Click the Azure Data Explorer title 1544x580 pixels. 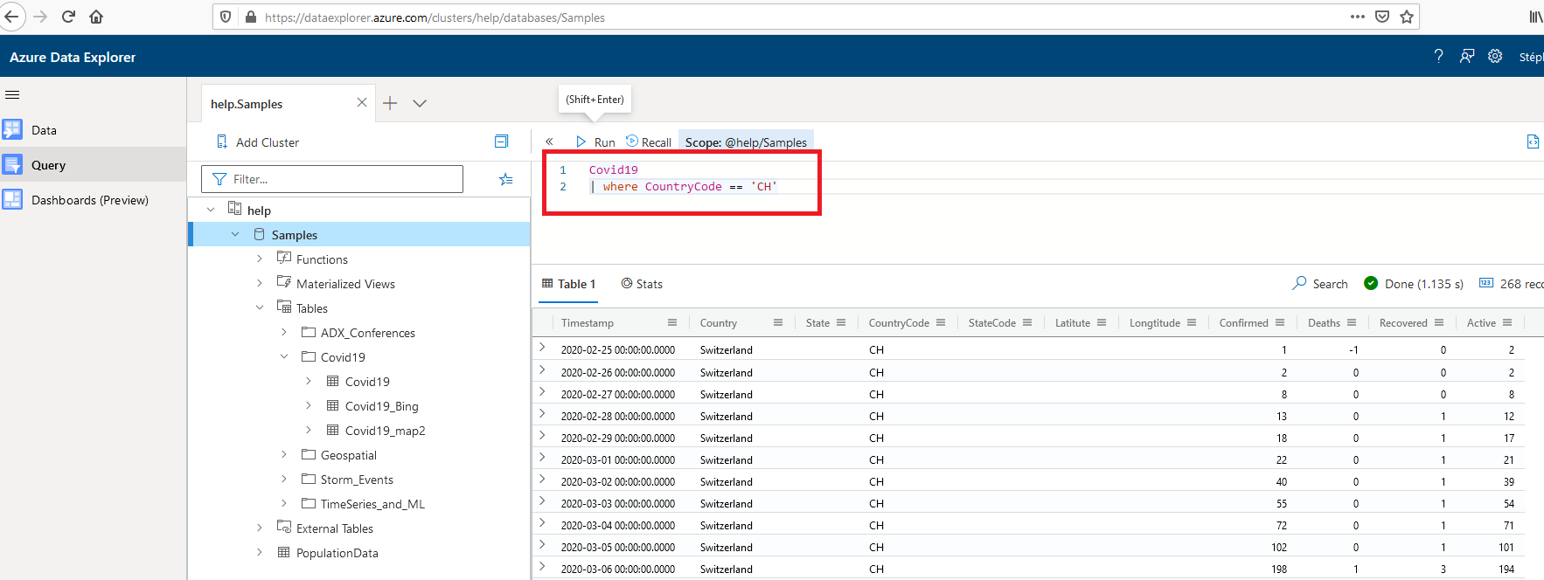73,57
